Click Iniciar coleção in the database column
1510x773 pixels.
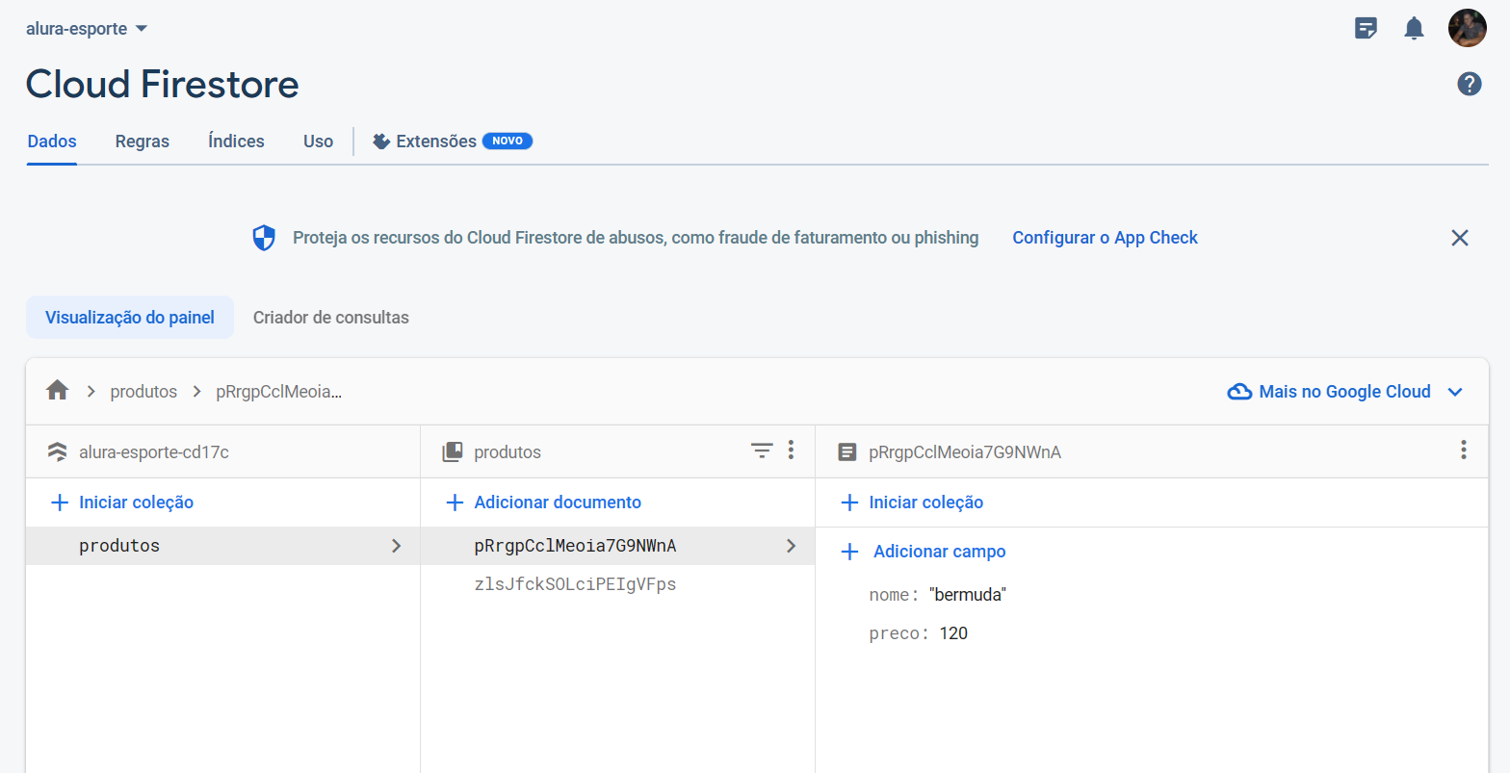(x=137, y=502)
